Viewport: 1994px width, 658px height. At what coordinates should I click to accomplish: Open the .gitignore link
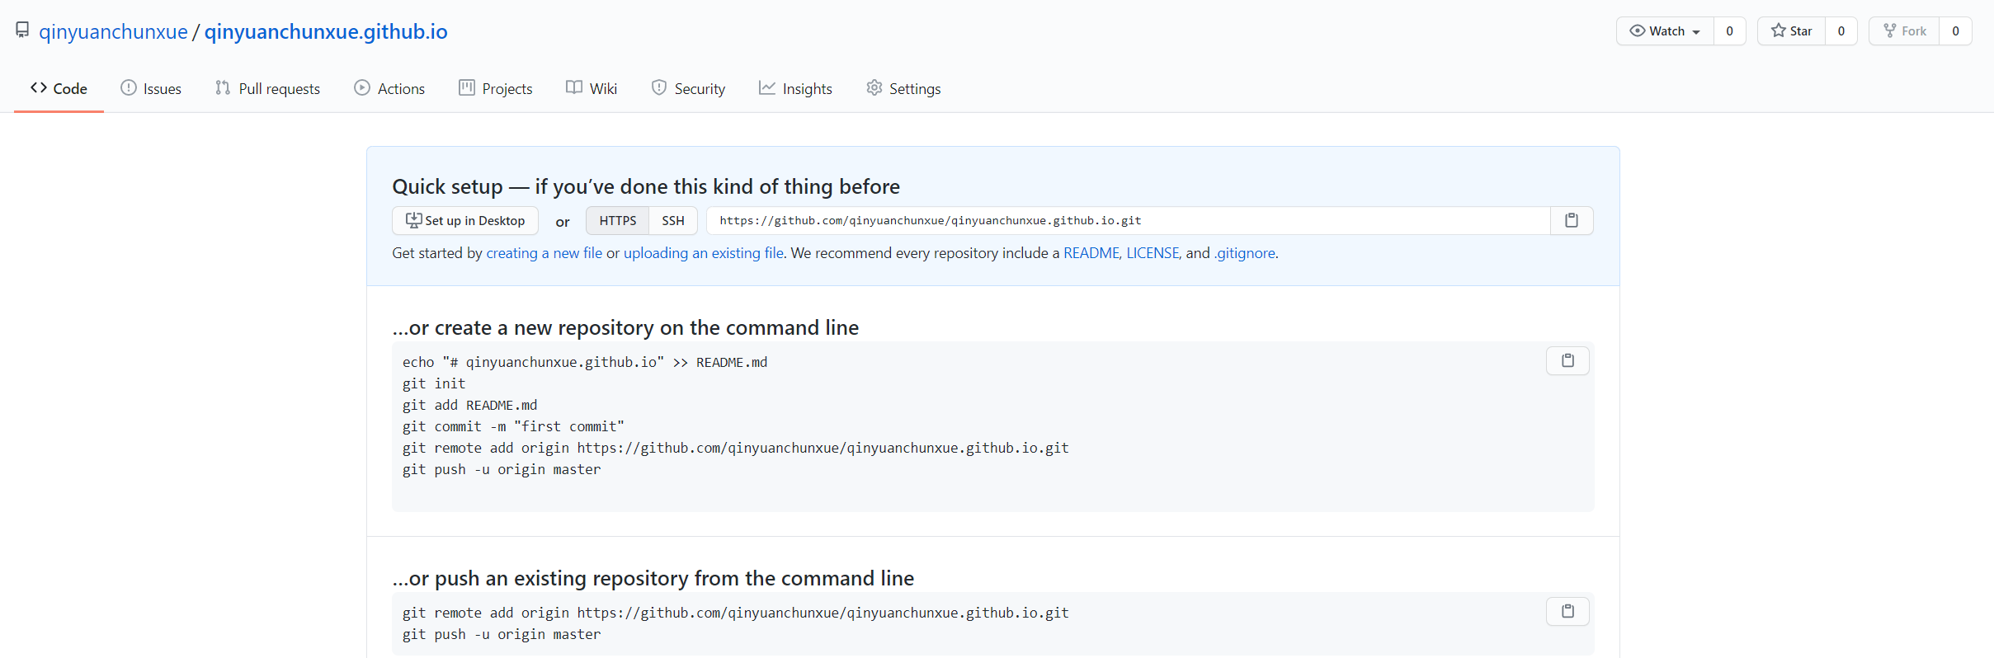(1244, 253)
